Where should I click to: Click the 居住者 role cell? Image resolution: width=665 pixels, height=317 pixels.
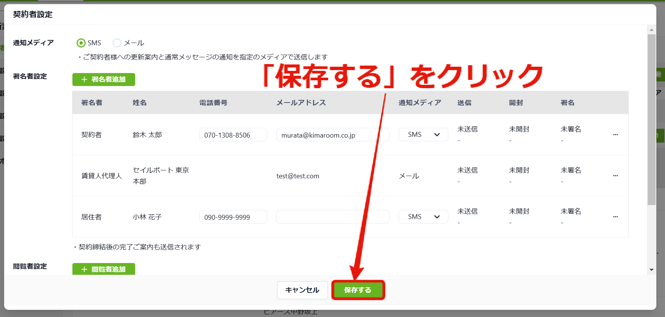click(x=91, y=217)
